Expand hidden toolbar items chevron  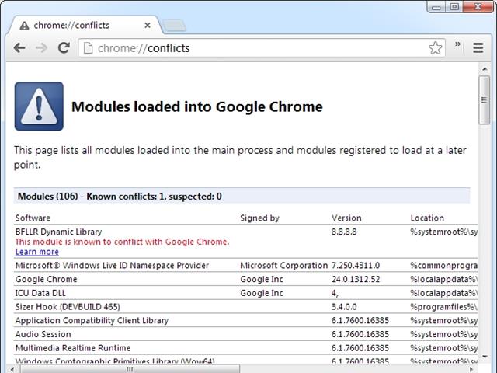[x=459, y=45]
